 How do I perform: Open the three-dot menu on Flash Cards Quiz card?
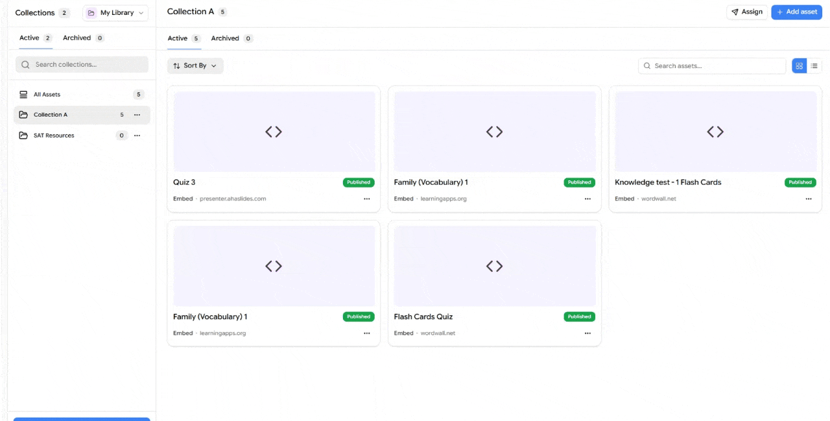pos(587,333)
